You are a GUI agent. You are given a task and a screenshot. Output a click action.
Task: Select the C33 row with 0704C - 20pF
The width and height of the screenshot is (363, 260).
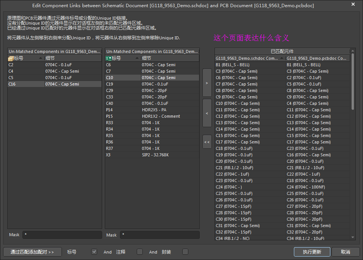click(152, 97)
